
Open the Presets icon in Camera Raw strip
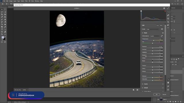pos(168,25)
